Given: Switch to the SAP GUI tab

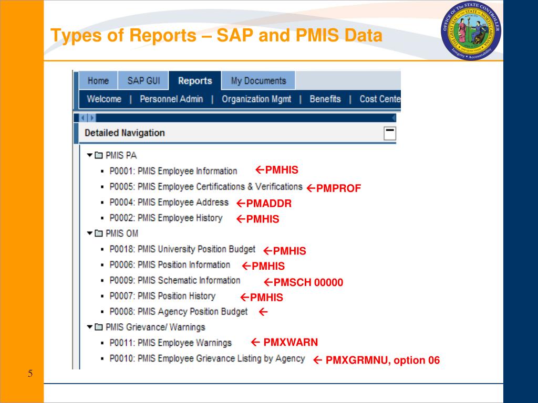Looking at the screenshot, I should [143, 80].
